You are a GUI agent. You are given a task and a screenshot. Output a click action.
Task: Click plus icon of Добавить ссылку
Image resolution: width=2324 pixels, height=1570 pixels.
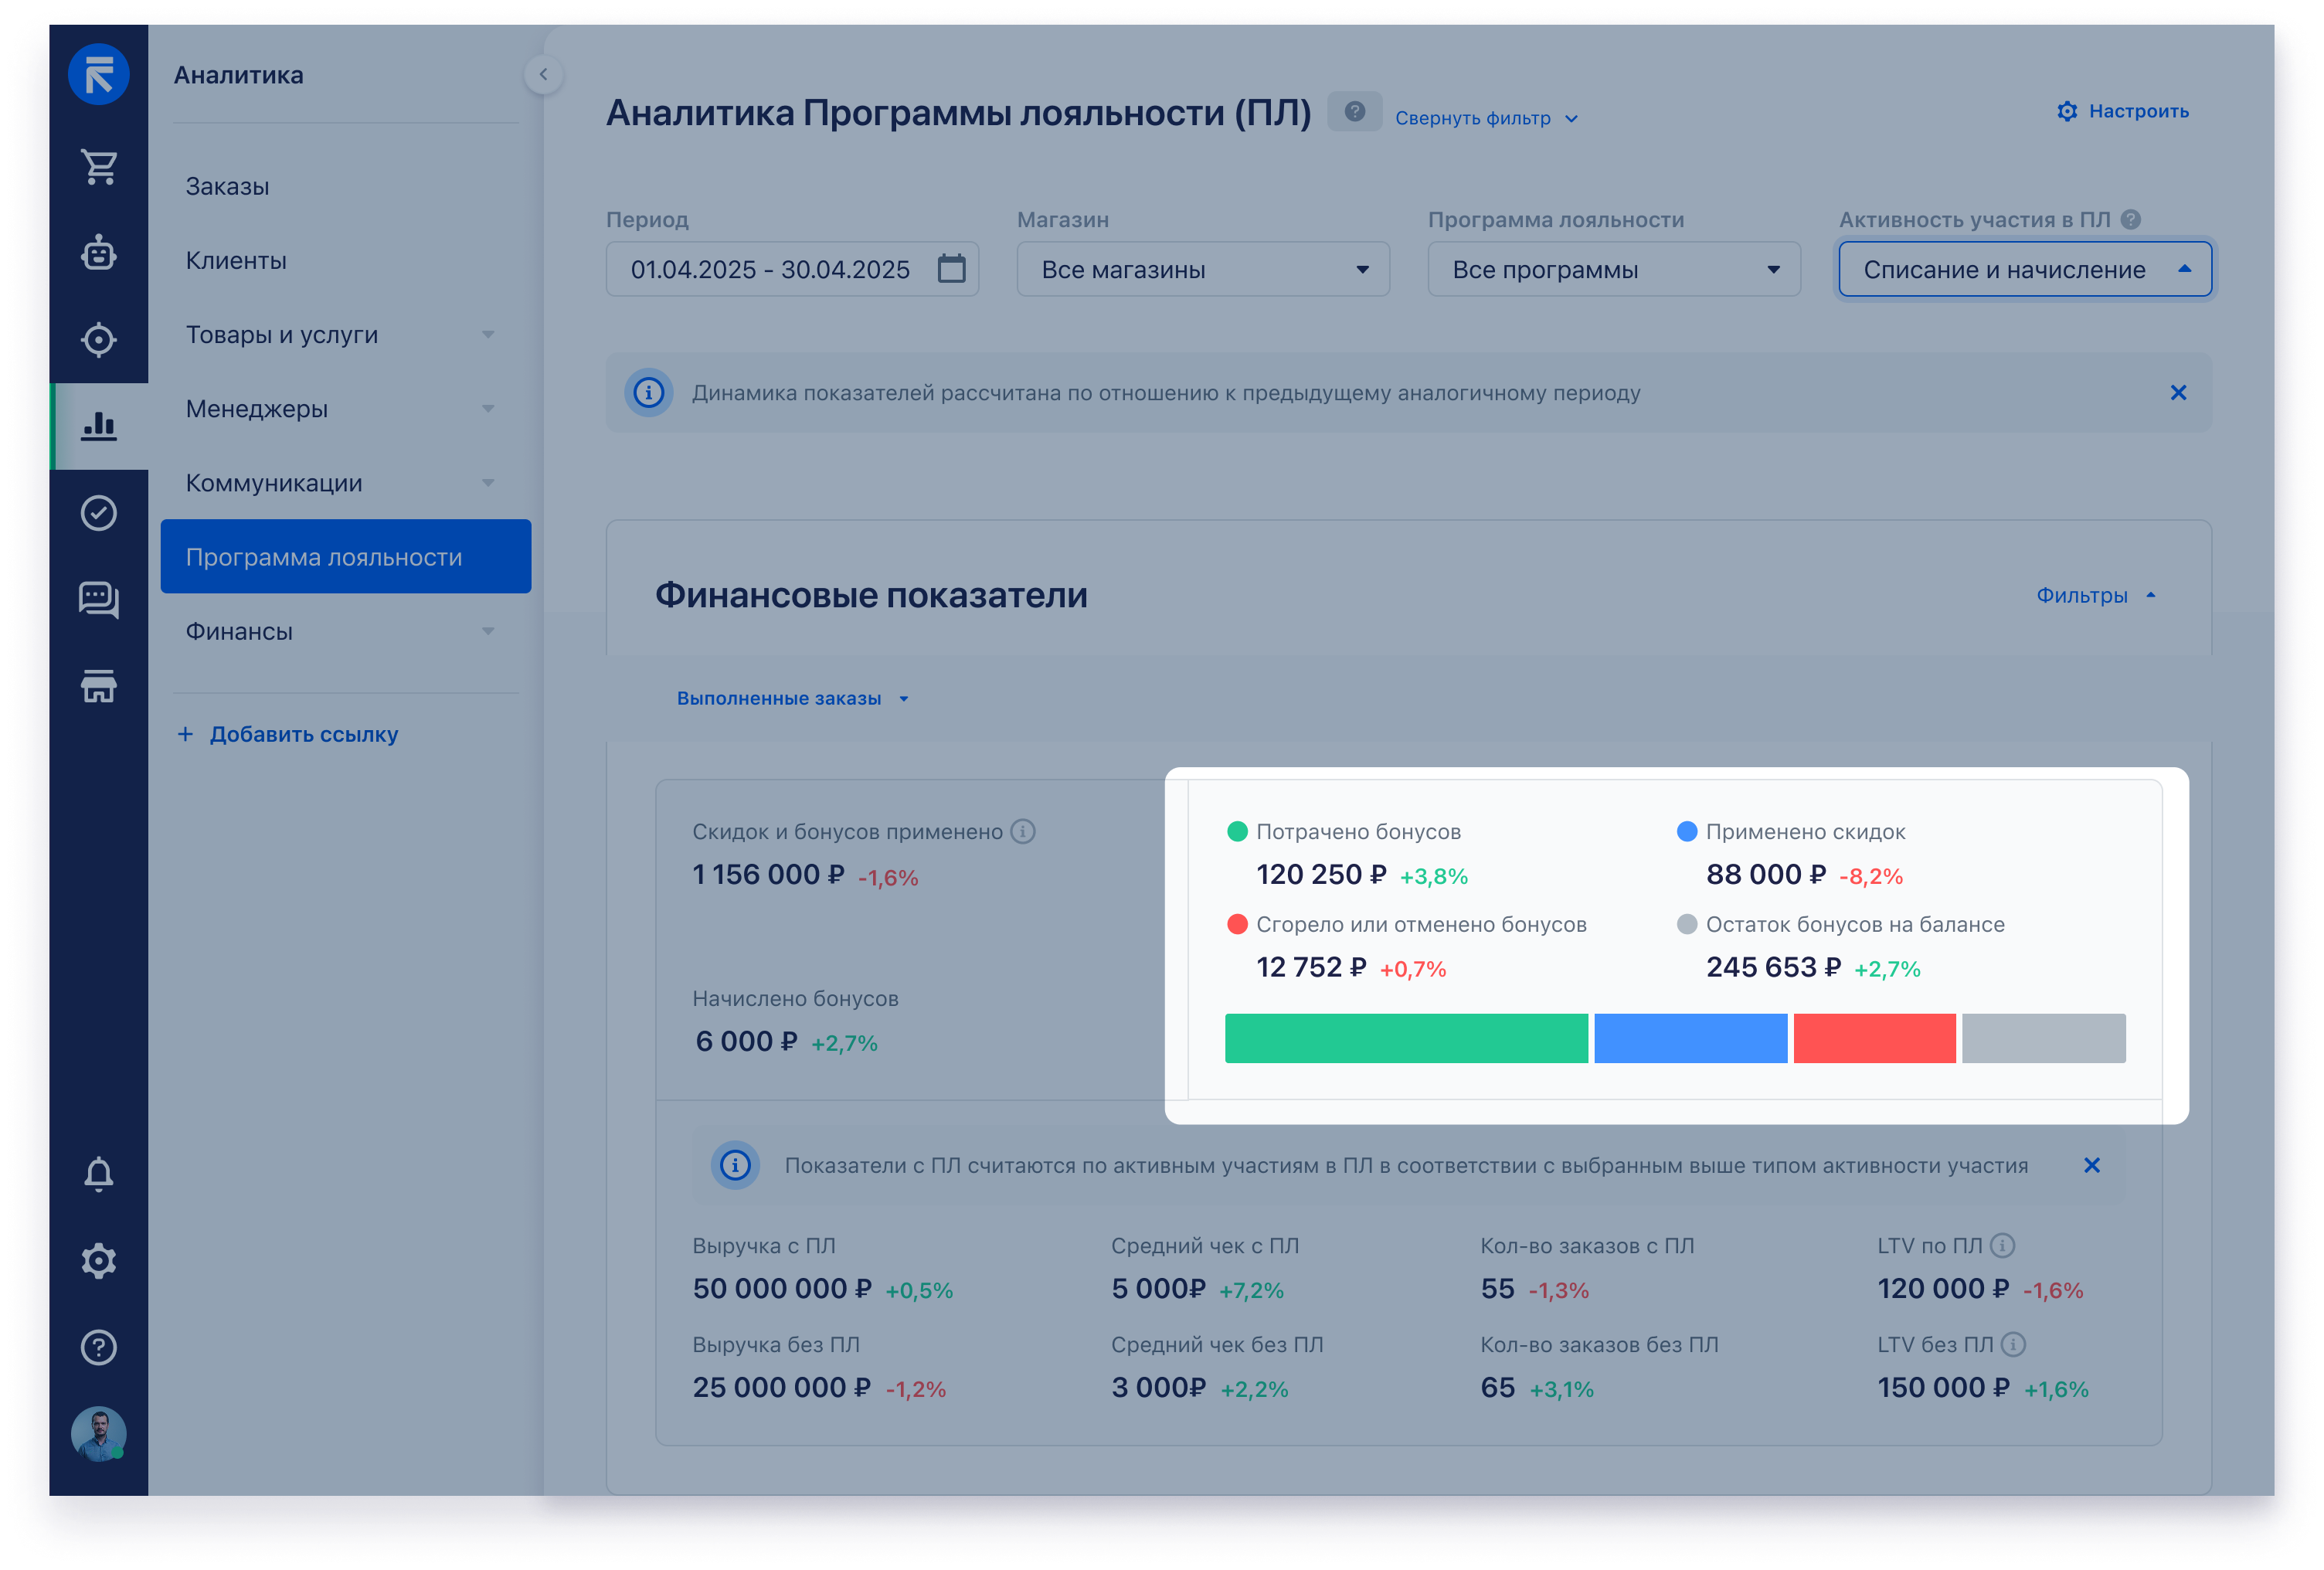(x=185, y=734)
